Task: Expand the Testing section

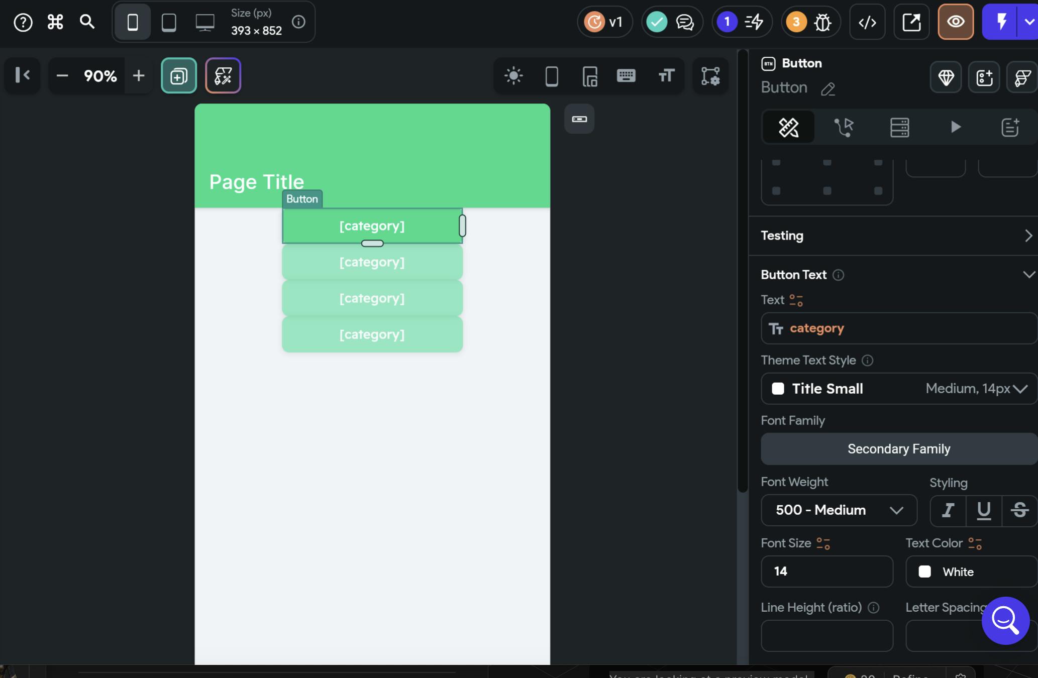Action: pyautogui.click(x=1028, y=236)
